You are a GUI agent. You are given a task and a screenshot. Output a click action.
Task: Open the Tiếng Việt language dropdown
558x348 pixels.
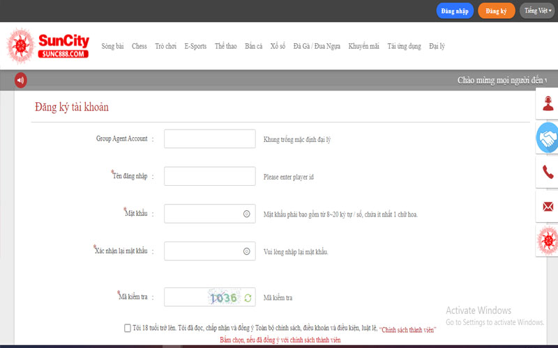click(537, 10)
